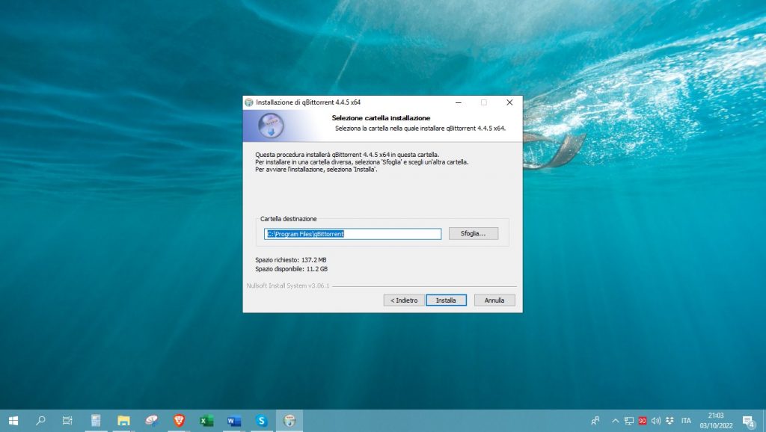
Task: Launch the Installa button to begin installation
Action: pos(446,300)
